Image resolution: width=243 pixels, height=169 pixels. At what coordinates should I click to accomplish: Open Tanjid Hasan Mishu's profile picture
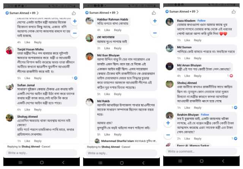pyautogui.click(x=9, y=51)
